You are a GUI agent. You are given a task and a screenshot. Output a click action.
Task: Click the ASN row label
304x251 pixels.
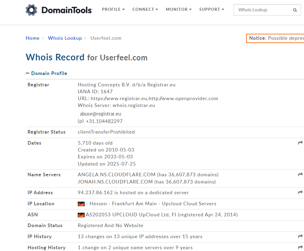(33, 215)
